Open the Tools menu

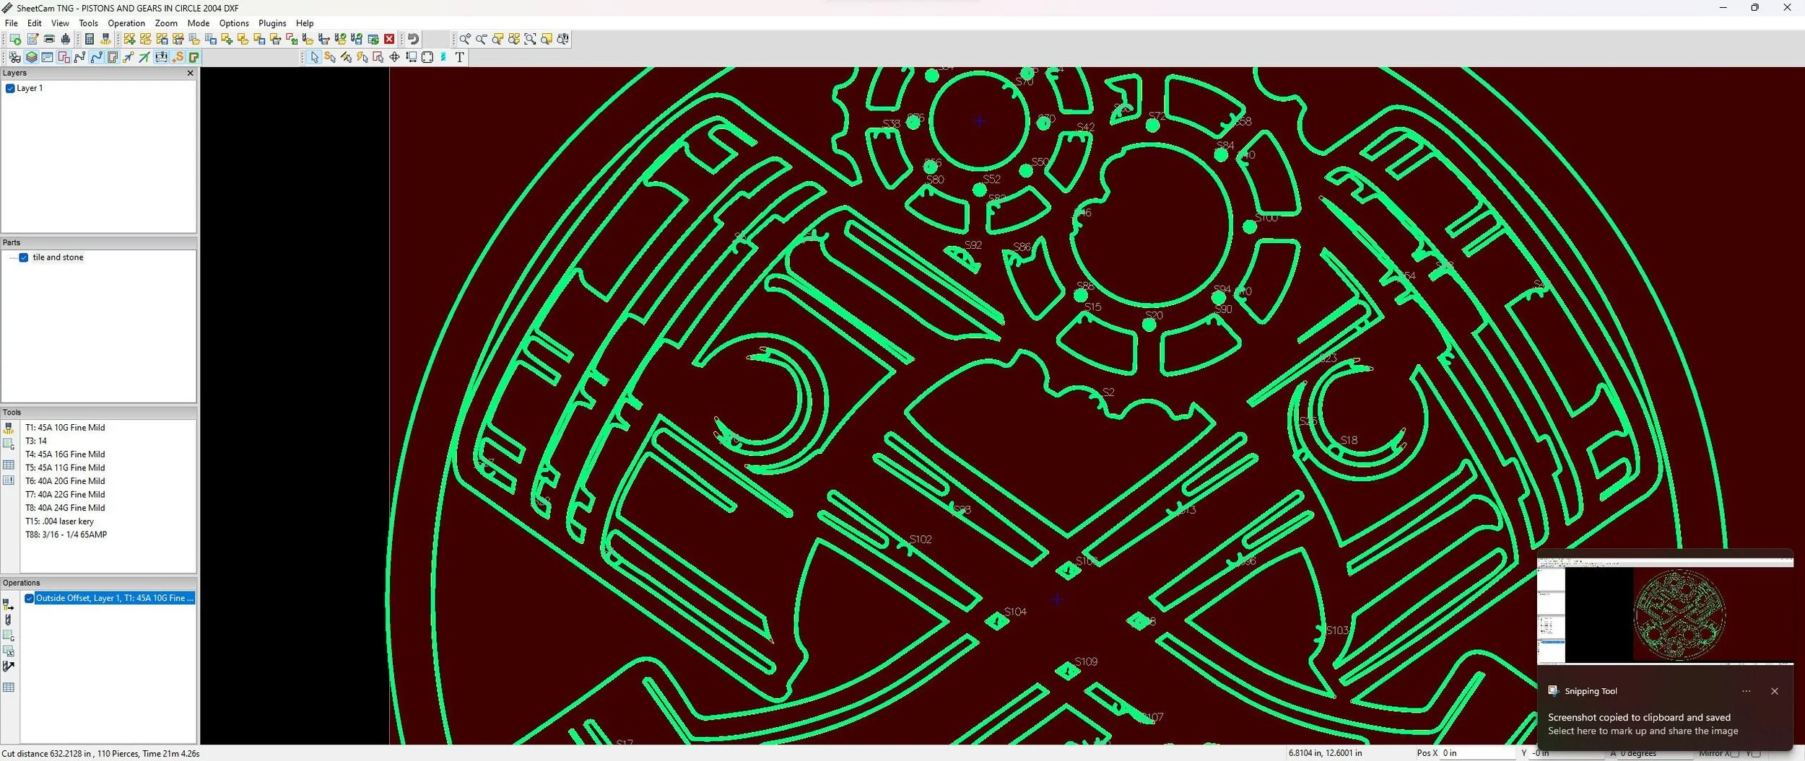click(x=88, y=23)
